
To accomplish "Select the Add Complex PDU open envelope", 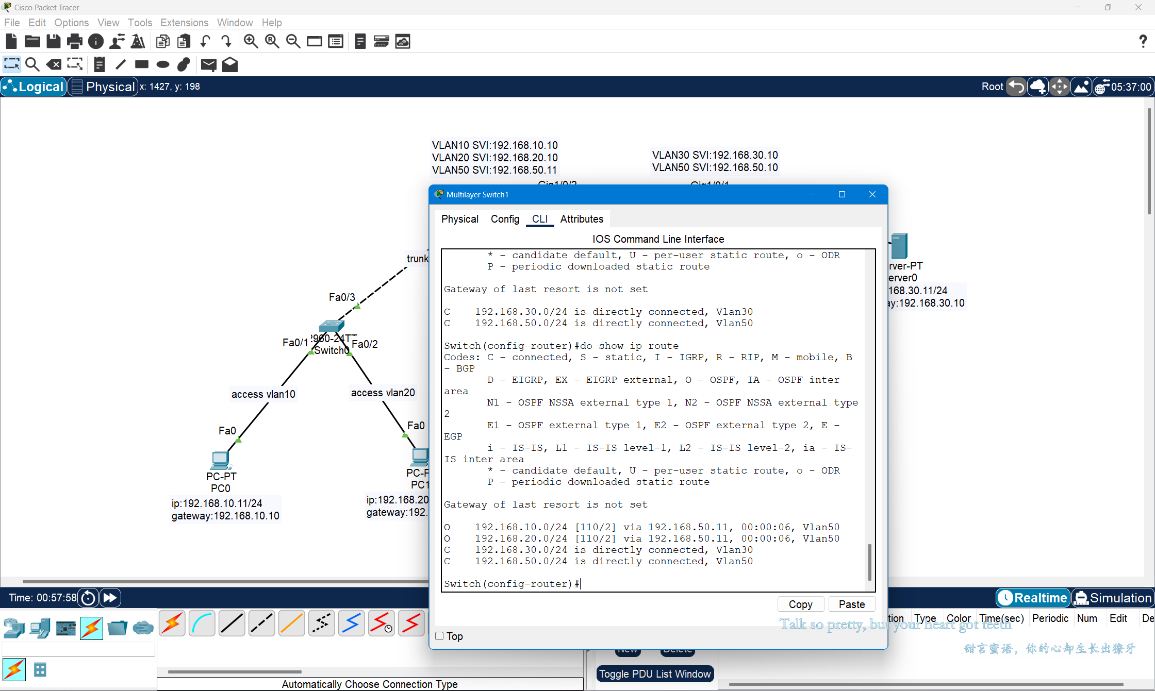I will pyautogui.click(x=230, y=64).
